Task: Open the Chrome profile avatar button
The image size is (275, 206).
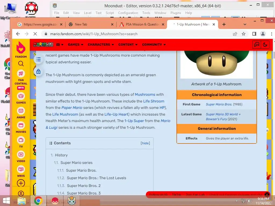Action: [263, 34]
